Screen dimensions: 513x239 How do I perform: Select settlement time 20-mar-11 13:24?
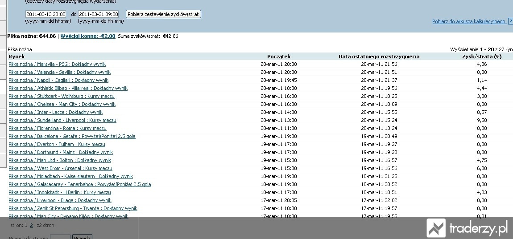coord(379,128)
